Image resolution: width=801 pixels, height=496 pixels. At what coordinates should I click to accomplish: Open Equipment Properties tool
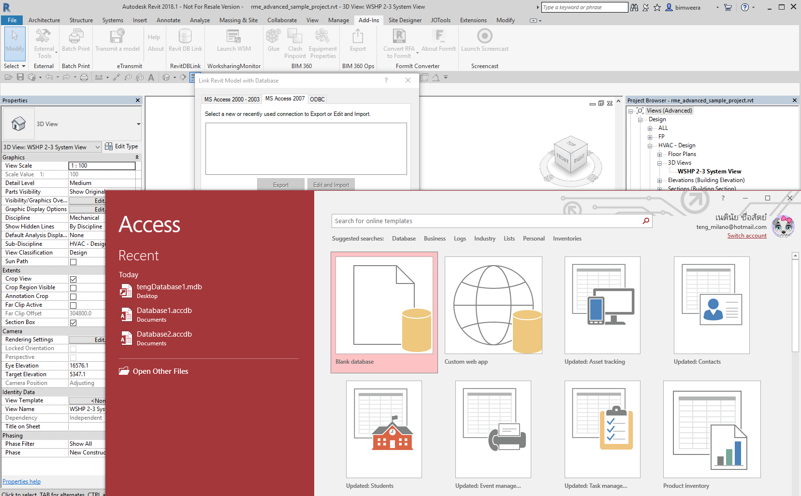point(323,43)
